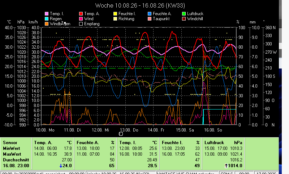Click the 270 W wind direction axis label
Screen dimensions: 289x174
[271, 52]
